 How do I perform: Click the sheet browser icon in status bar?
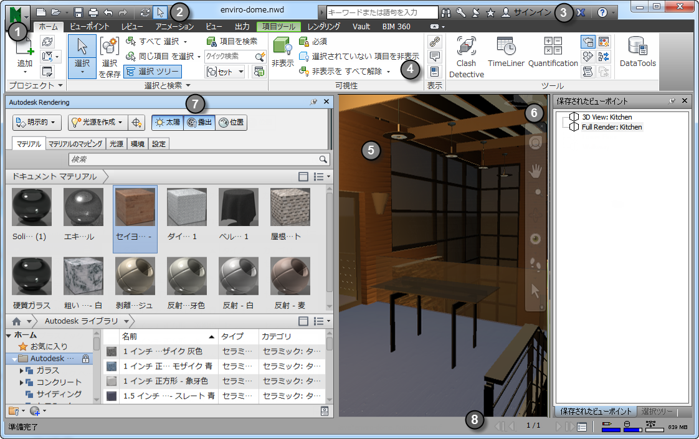(x=582, y=427)
